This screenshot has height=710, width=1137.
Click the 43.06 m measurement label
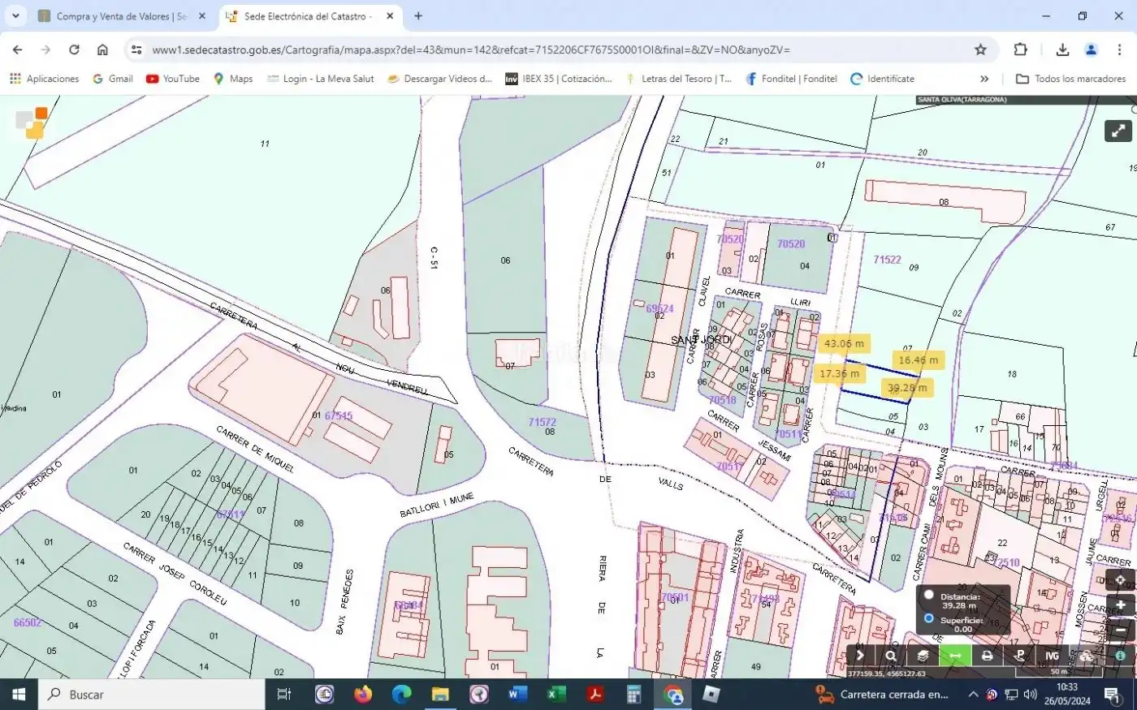(844, 344)
